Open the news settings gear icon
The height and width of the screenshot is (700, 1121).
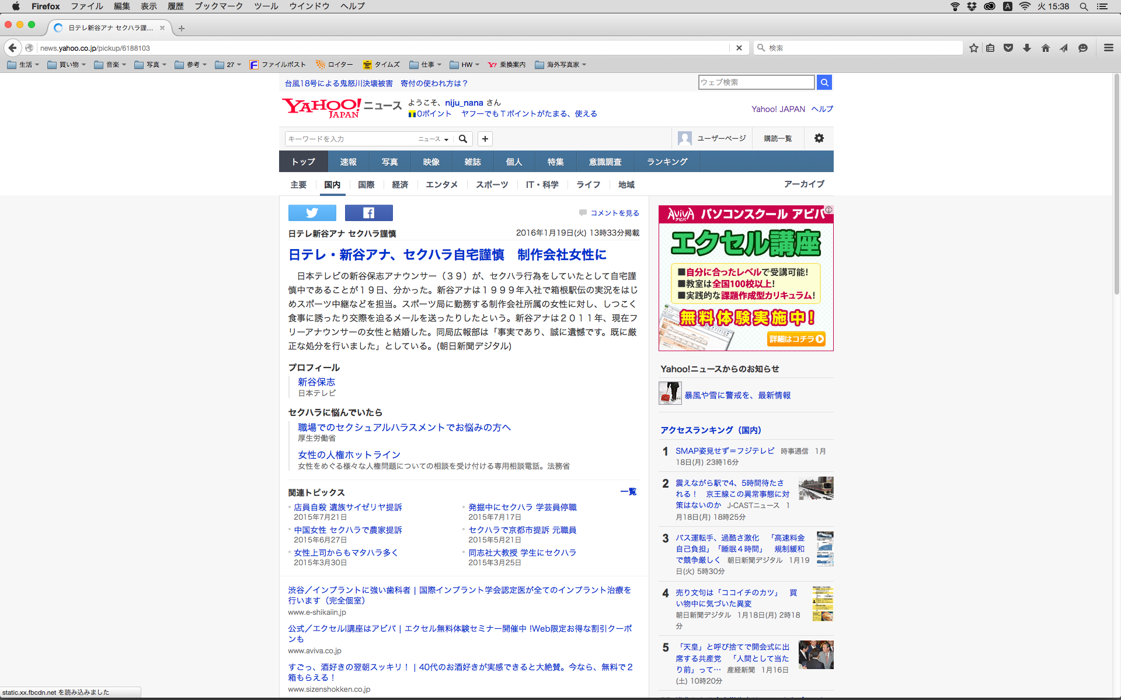819,138
